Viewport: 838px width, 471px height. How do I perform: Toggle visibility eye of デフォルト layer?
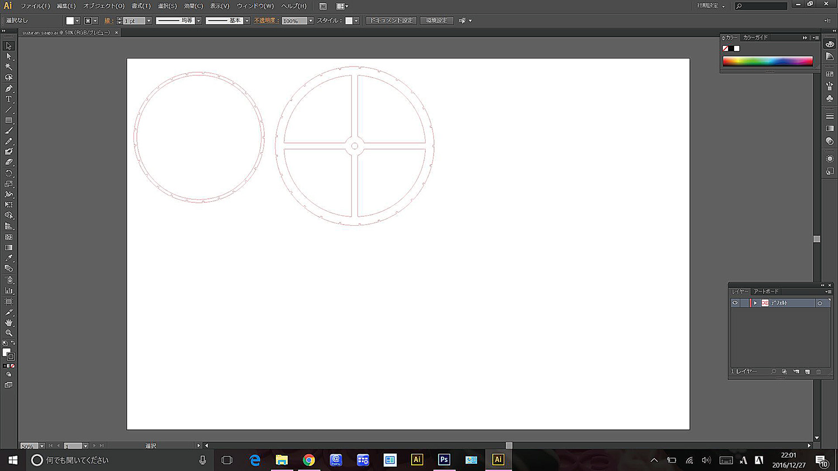point(735,303)
